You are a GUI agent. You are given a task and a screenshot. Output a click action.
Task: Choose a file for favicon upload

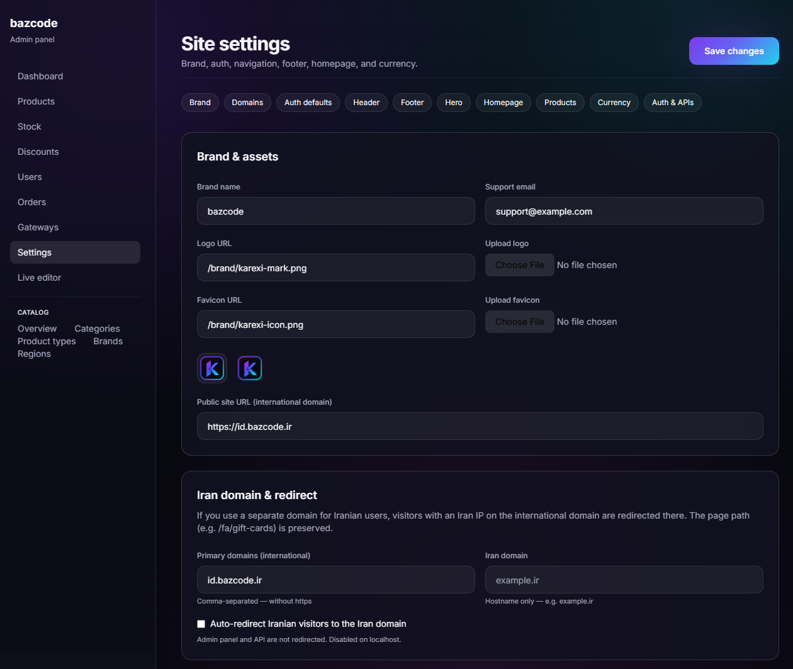[x=520, y=322]
